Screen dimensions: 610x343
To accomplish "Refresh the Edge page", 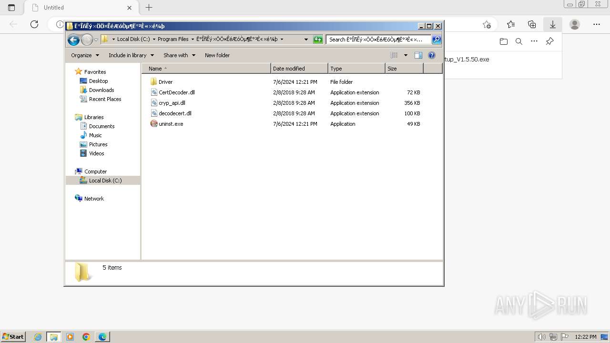I will 34,24.
